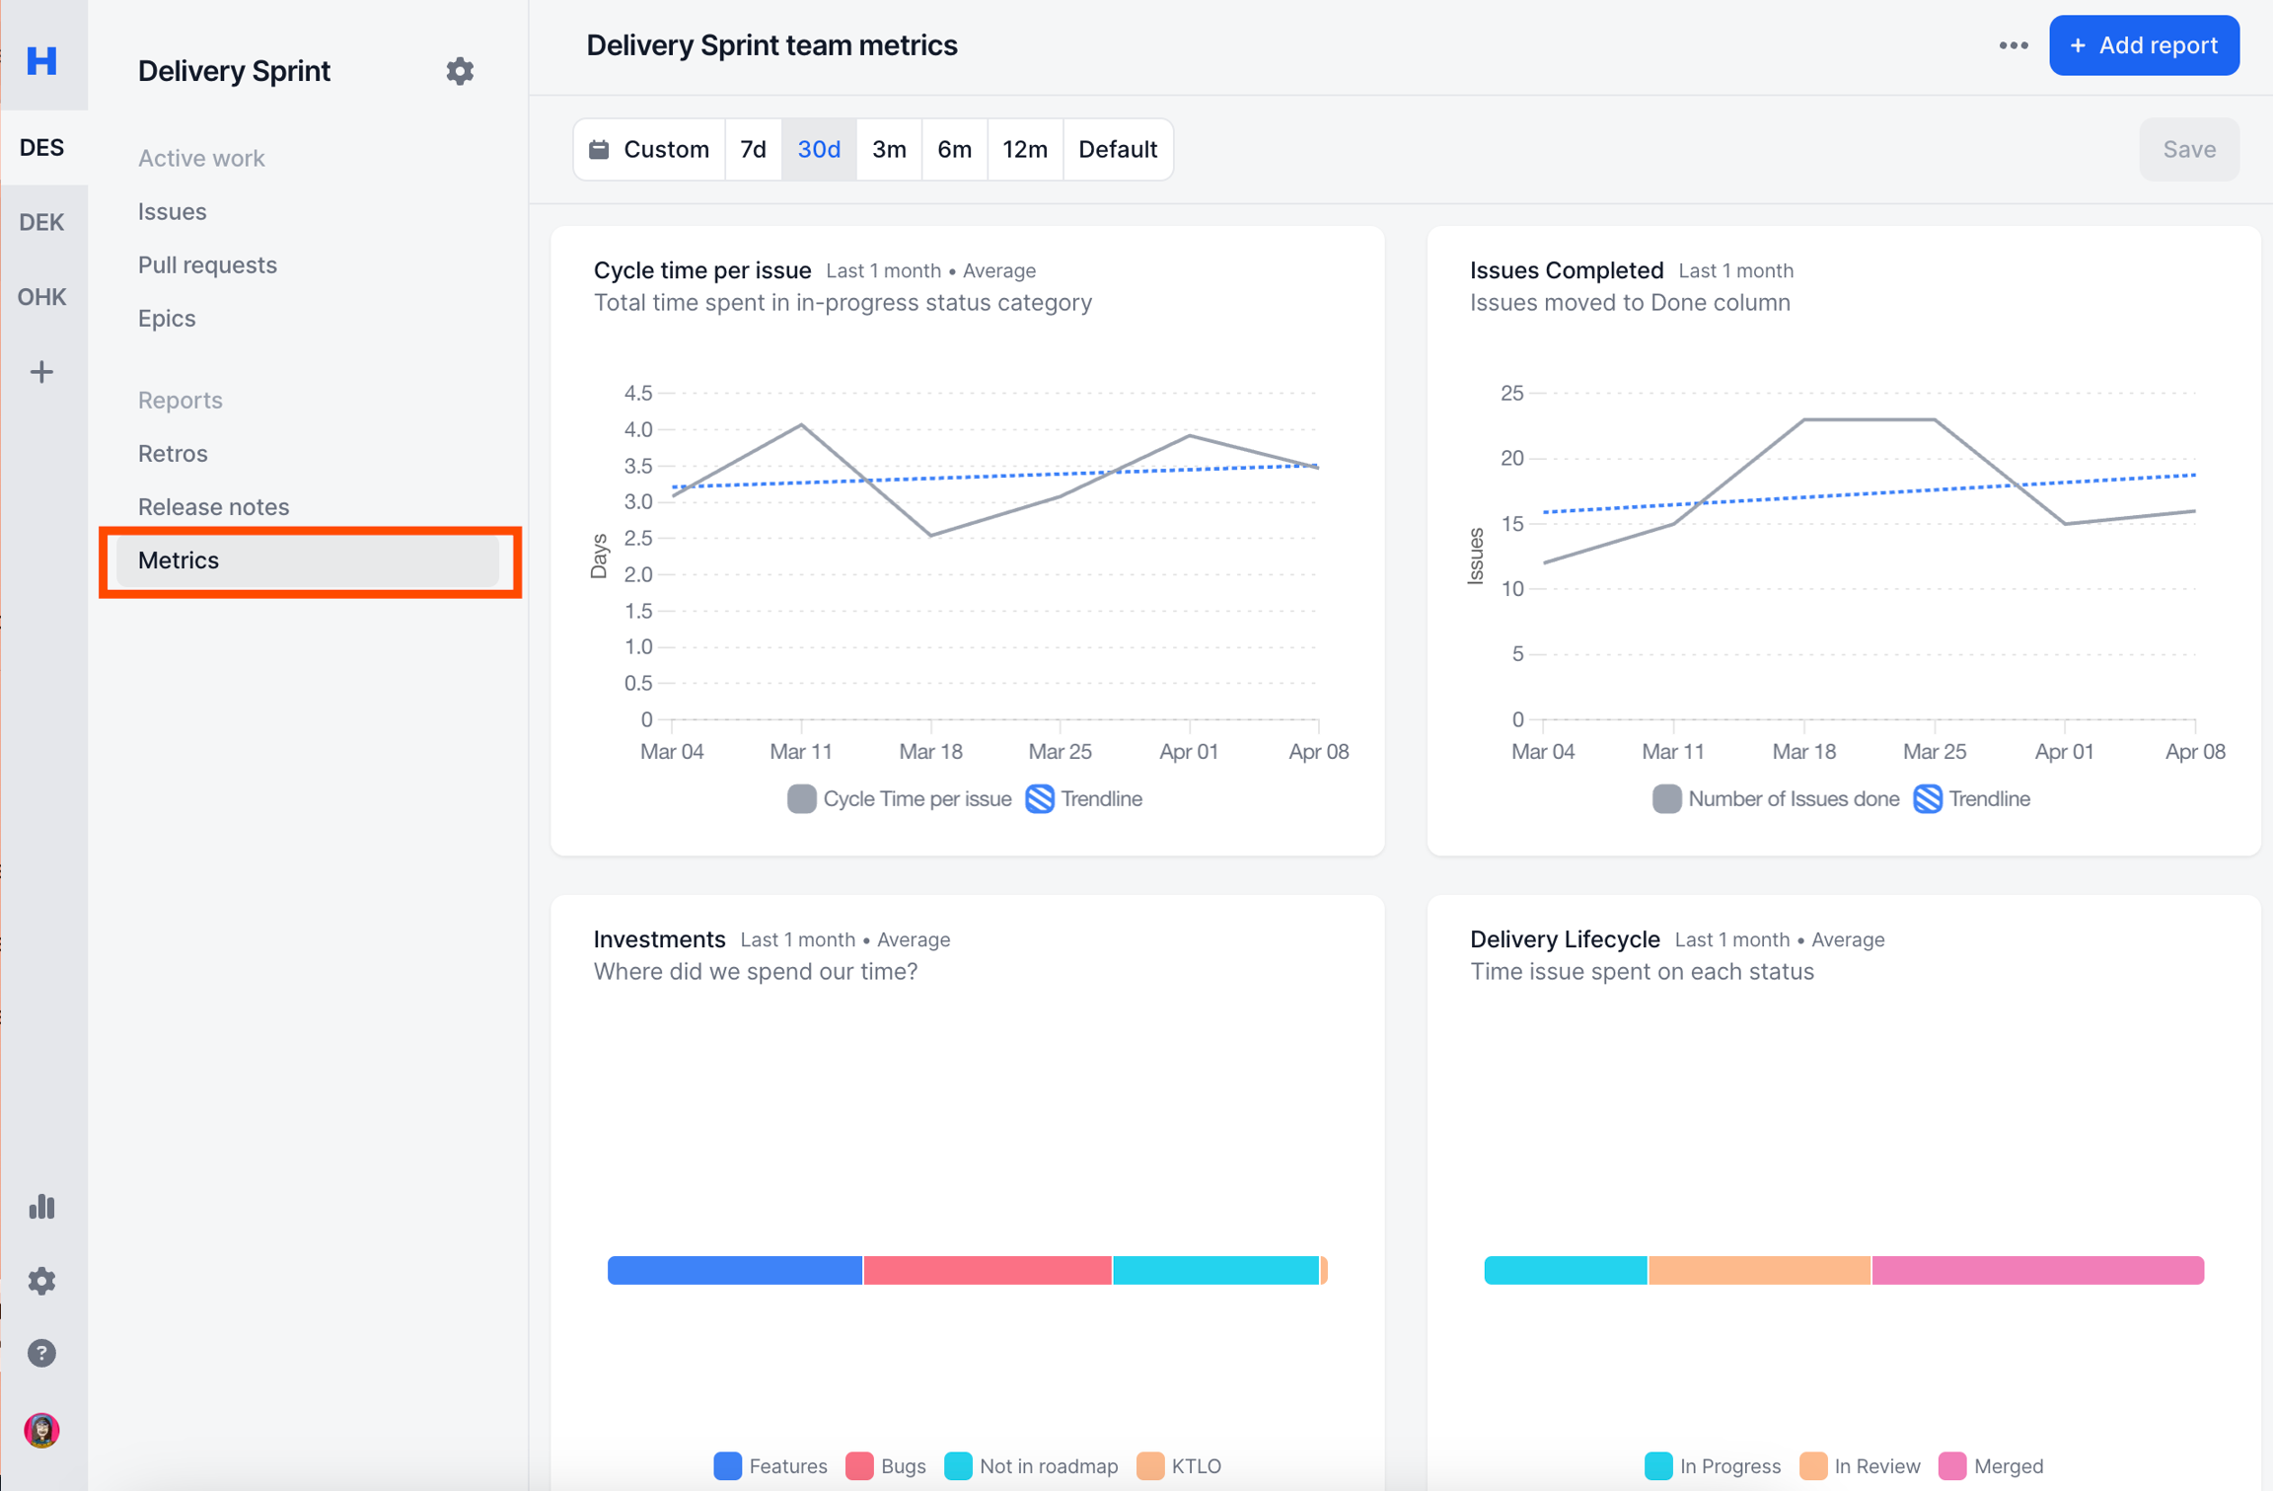The height and width of the screenshot is (1491, 2273).
Task: Open Pull requests in sidebar
Action: pos(207,264)
